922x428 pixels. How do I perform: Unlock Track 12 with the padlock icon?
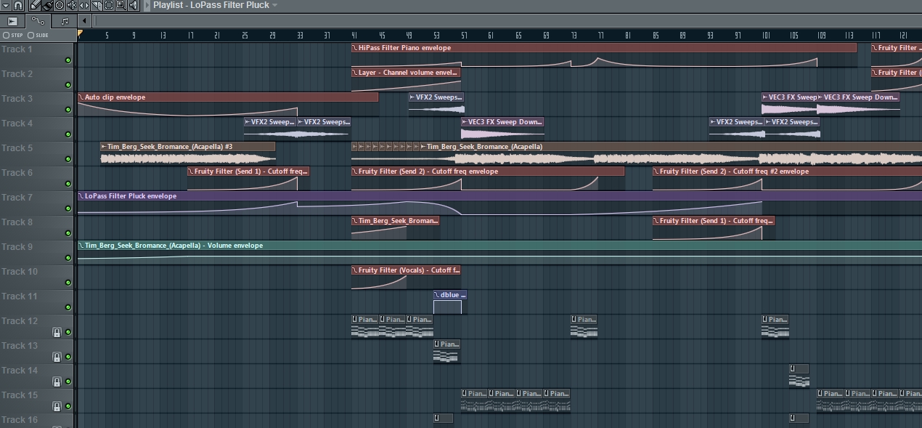[x=56, y=332]
